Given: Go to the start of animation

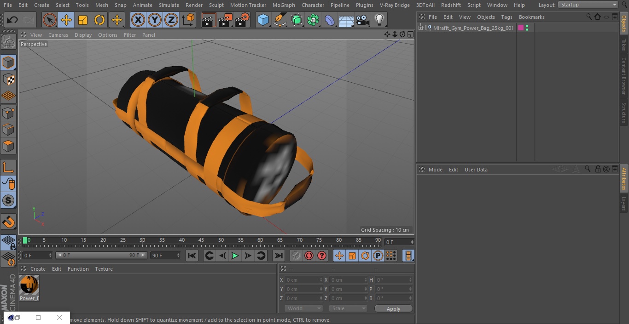Looking at the screenshot, I should pos(192,256).
